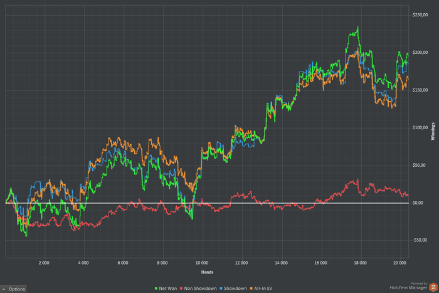Click the 20 000 hands axis label
This screenshot has height=293, width=439.
tap(399, 263)
